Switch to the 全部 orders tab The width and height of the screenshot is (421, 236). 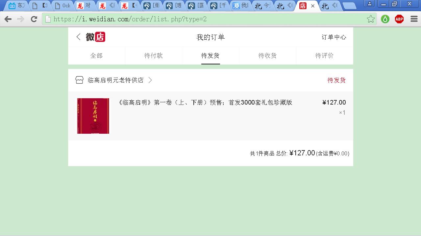(96, 56)
